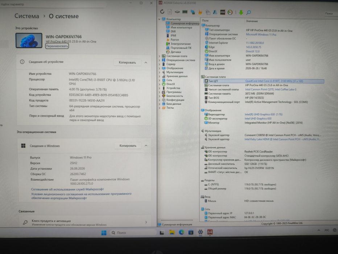
Task: Launch the flame stability test icon
Action: 200,12
